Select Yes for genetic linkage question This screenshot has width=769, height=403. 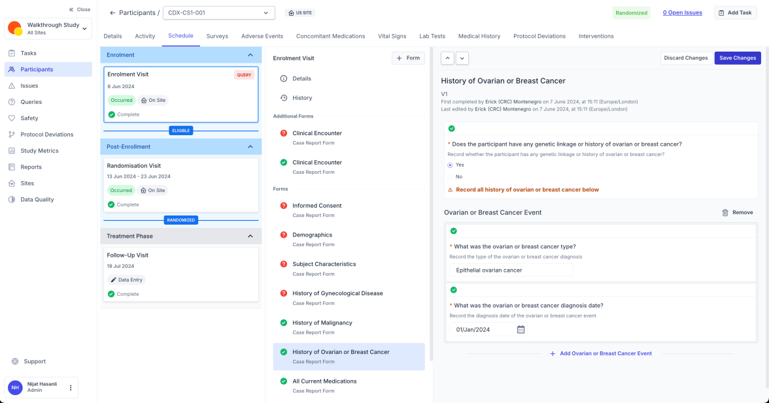click(449, 165)
